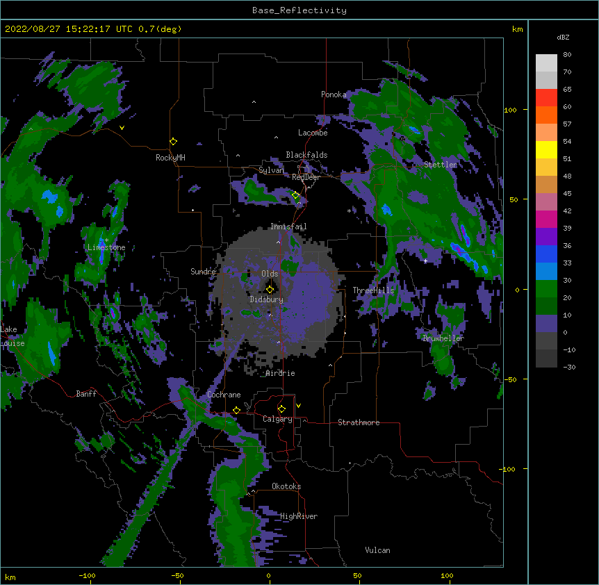Click the Banff label

86,394
